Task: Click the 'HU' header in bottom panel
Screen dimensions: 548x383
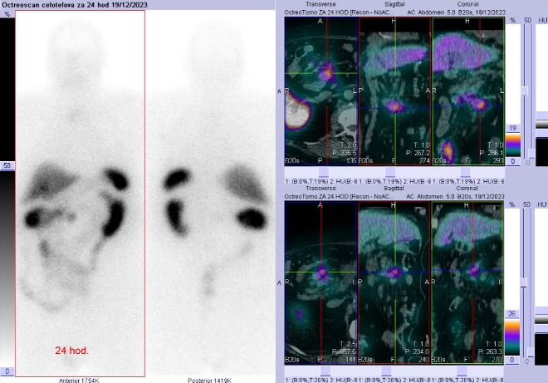Action: click(542, 204)
